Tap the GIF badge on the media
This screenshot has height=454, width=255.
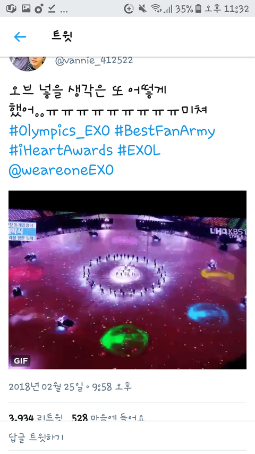click(21, 361)
